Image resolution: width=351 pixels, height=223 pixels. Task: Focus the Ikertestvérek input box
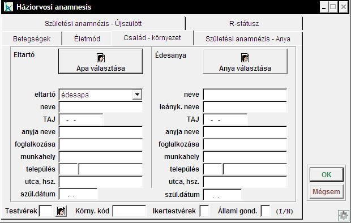(204, 211)
